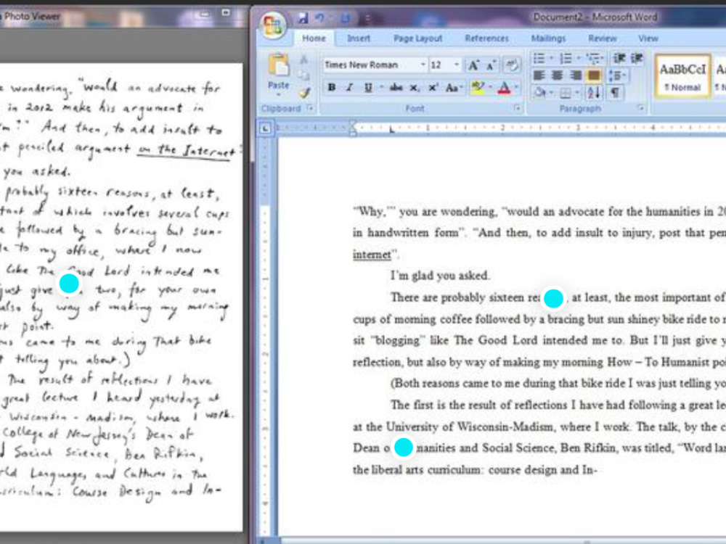Highlight text with the yellow highlighter

tap(477, 88)
